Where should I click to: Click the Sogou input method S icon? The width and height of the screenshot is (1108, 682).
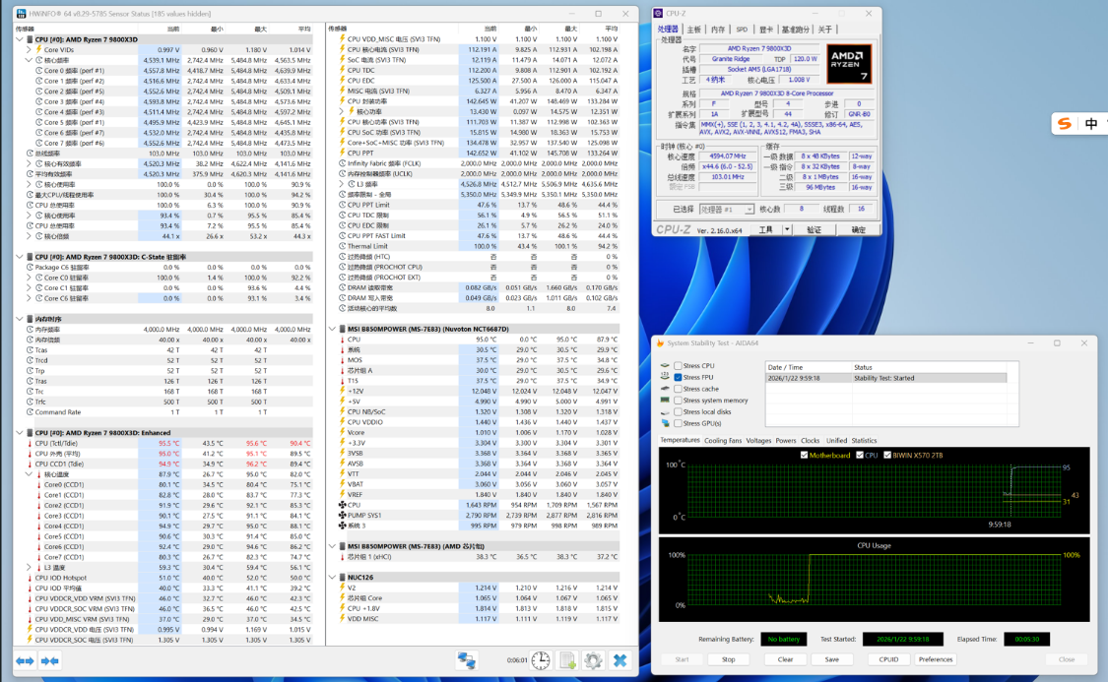coord(1064,123)
